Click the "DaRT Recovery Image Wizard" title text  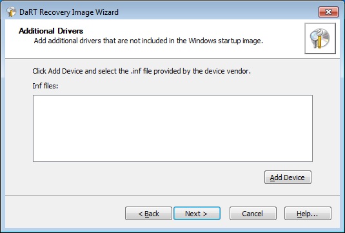point(69,12)
